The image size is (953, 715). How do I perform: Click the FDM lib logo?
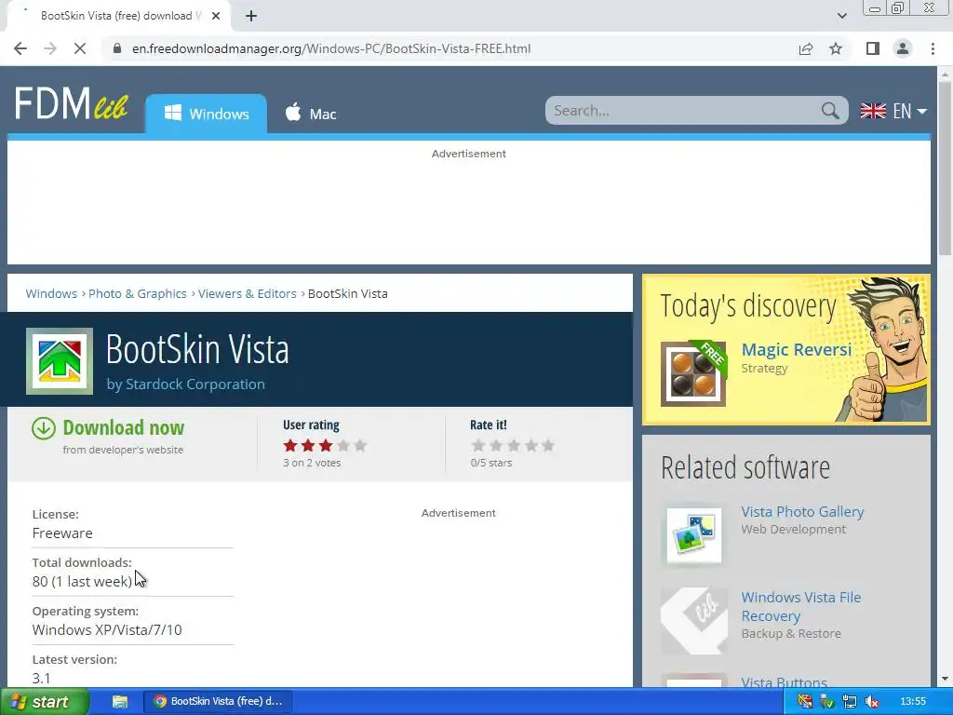[71, 103]
